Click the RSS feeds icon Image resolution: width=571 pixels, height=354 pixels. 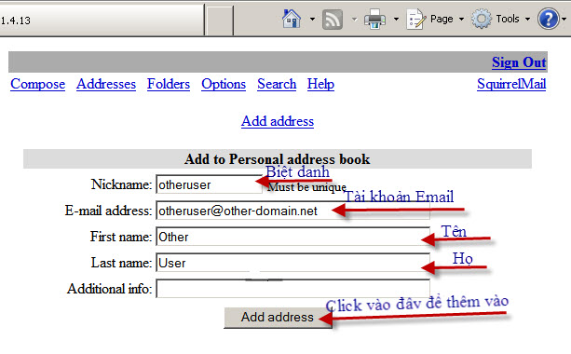[333, 20]
